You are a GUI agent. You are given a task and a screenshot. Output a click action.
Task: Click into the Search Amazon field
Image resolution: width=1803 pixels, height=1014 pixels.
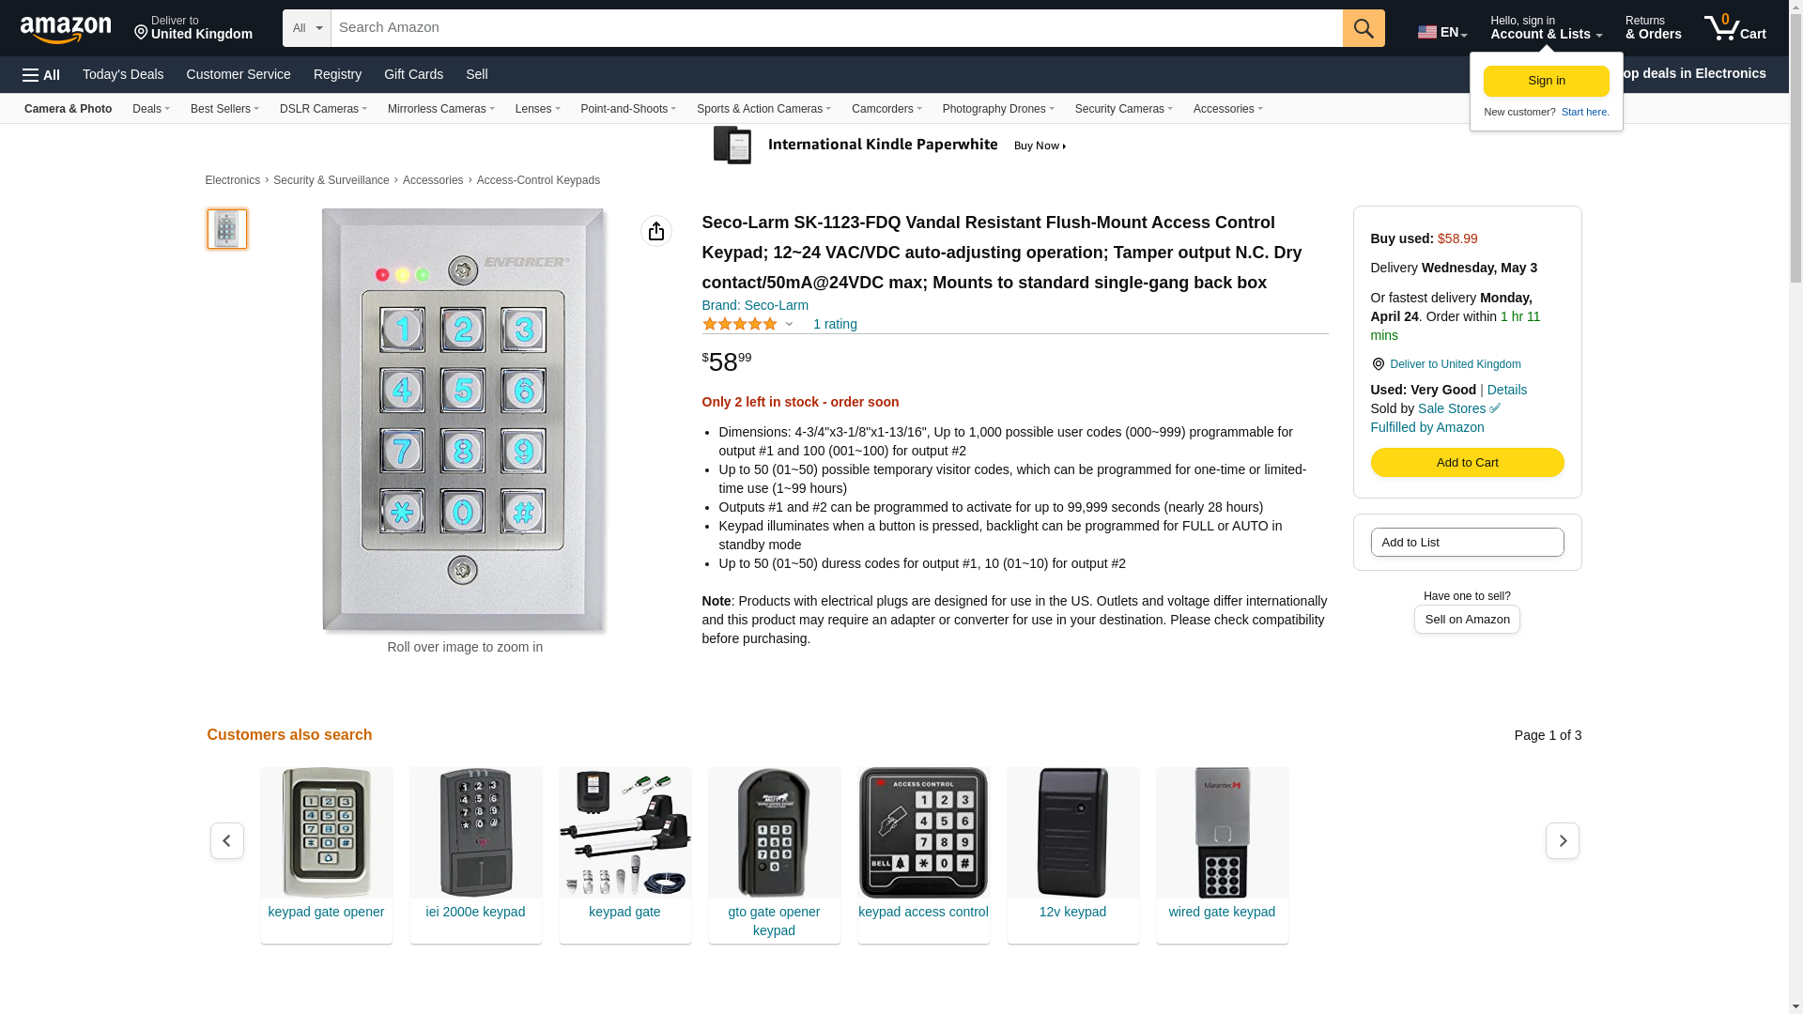tap(836, 28)
